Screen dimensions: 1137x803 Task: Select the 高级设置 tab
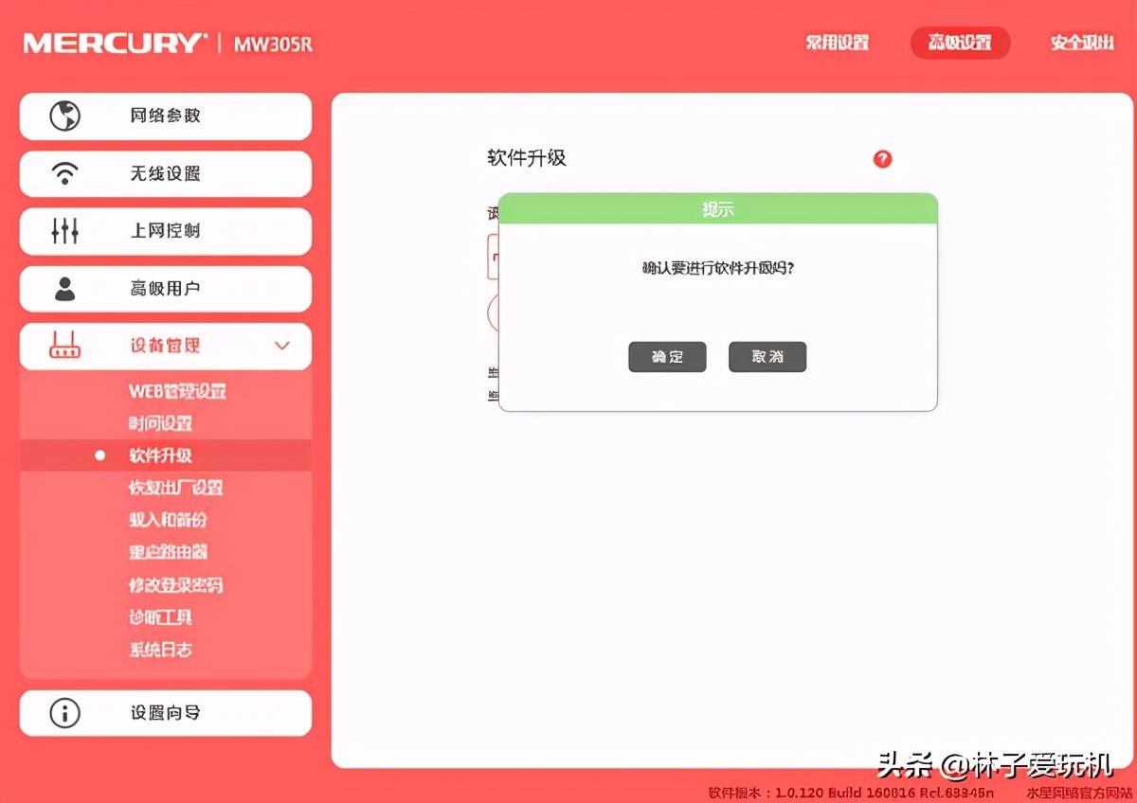(x=960, y=43)
